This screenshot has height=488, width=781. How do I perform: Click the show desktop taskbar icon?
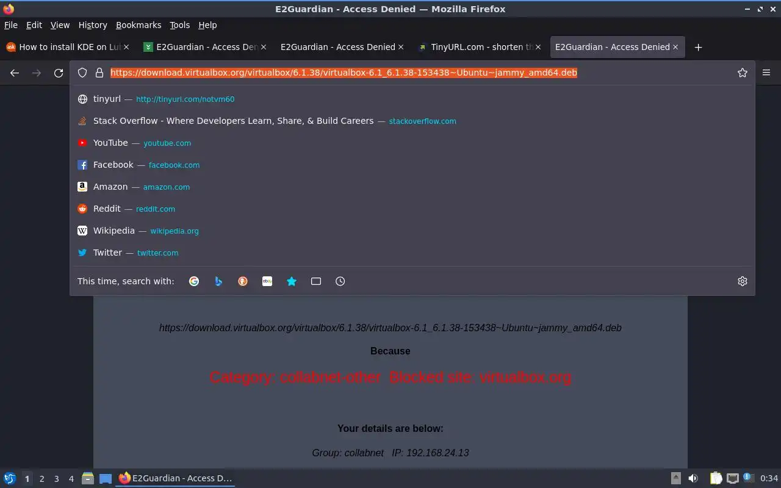tap(106, 478)
